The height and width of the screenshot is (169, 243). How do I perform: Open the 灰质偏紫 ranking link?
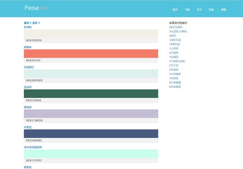(176, 74)
